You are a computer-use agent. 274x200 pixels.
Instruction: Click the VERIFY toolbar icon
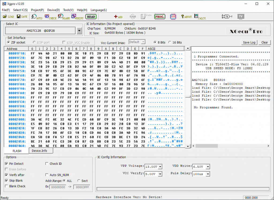(77, 17)
